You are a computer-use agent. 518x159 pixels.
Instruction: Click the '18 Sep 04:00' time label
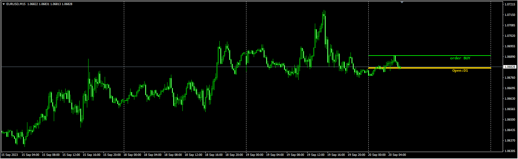coord(153,155)
